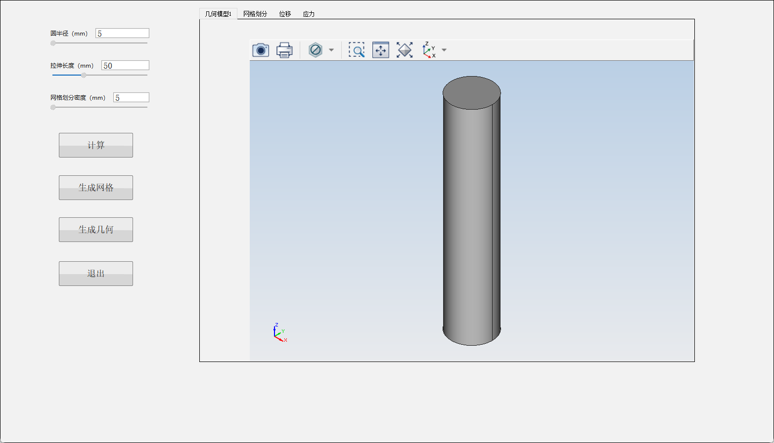Screen dimensions: 774x443
Task: Toggle the hide entity tool icon
Action: click(x=316, y=50)
